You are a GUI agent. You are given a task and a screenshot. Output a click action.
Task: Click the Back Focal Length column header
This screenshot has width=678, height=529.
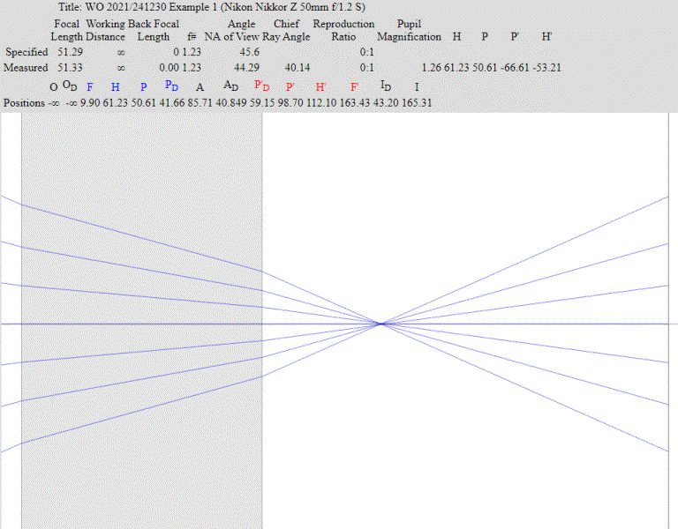[x=154, y=30]
